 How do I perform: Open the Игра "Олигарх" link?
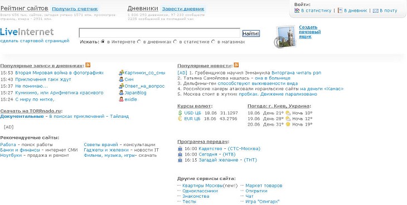pyautogui.click(x=263, y=202)
